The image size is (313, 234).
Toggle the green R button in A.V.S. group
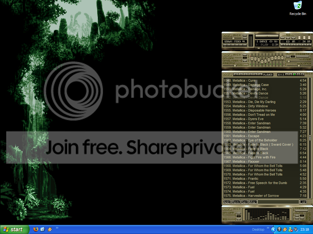294,75
